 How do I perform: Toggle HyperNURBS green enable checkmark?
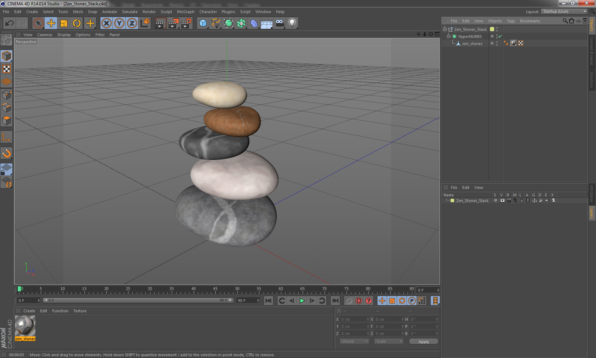[x=500, y=36]
